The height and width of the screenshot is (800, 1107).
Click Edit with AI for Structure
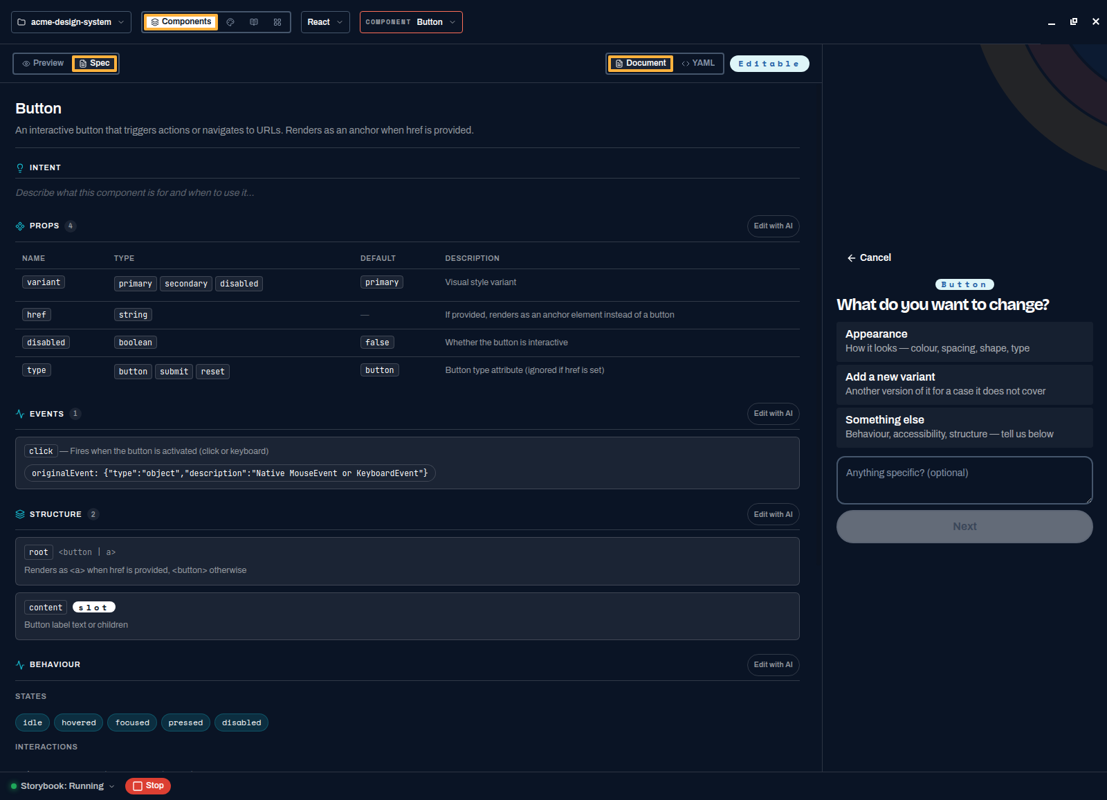pyautogui.click(x=773, y=514)
